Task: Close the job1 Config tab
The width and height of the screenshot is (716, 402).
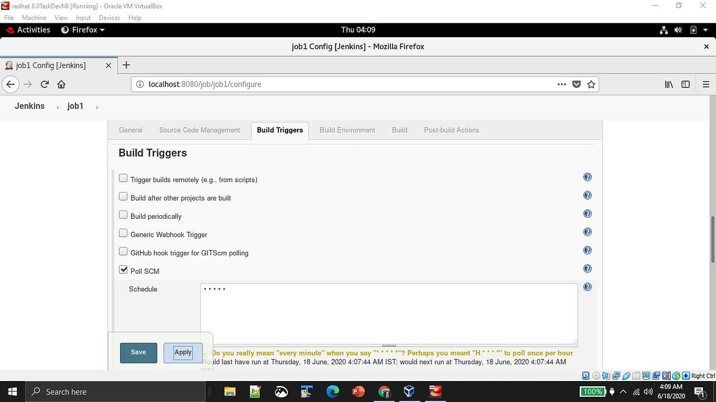Action: (x=108, y=65)
